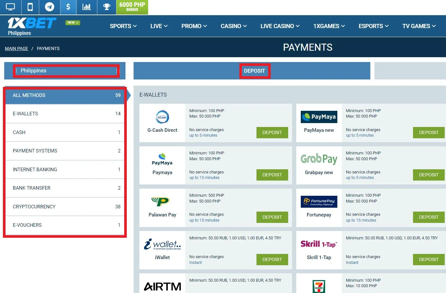The image size is (446, 293).
Task: Follow the MAIN PAGE breadcrumb link
Action: 16,48
